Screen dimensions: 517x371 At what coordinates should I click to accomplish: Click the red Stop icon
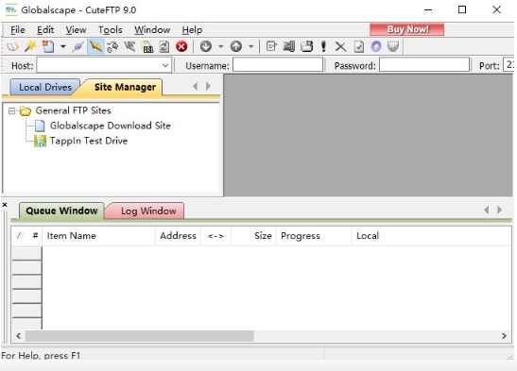click(x=181, y=46)
